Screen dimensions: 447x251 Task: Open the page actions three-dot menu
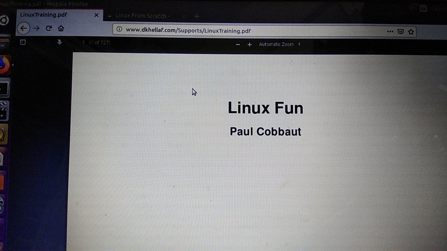(390, 31)
